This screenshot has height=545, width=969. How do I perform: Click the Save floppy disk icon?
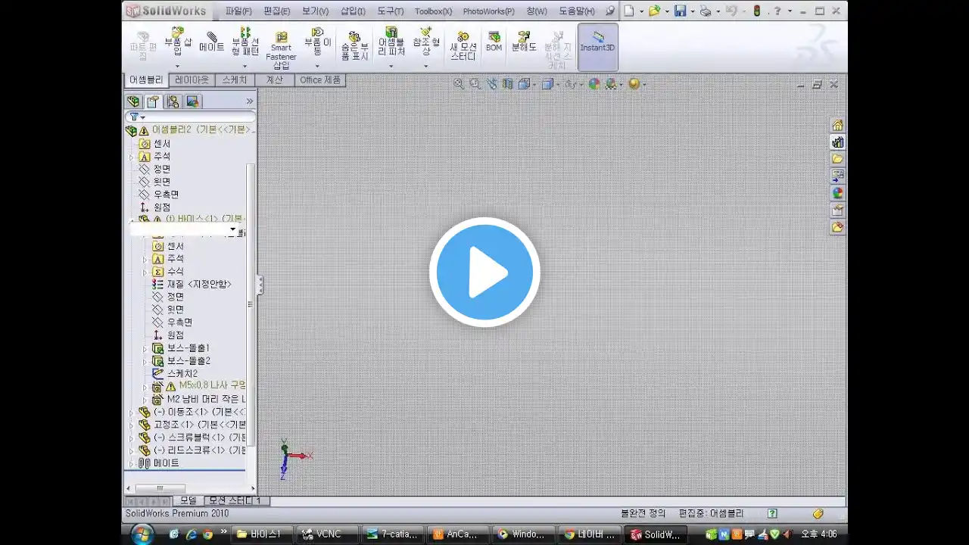[681, 11]
